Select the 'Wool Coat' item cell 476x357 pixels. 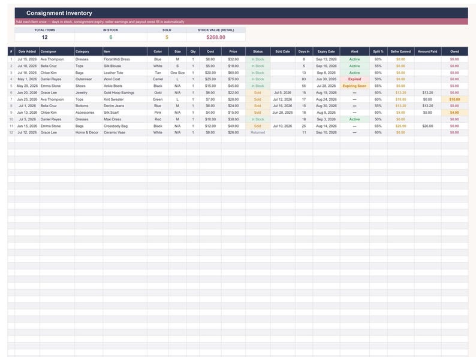[125, 79]
